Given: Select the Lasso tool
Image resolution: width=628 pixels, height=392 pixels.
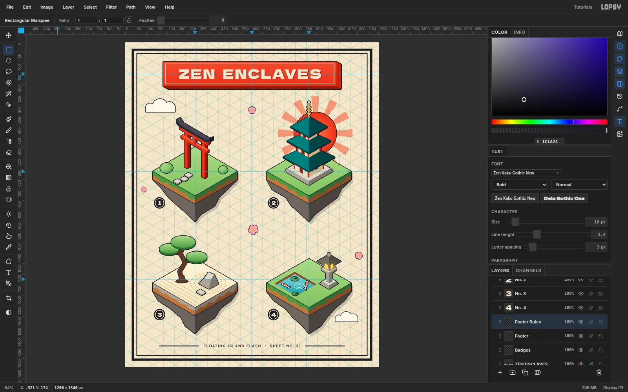Looking at the screenshot, I should click(9, 72).
